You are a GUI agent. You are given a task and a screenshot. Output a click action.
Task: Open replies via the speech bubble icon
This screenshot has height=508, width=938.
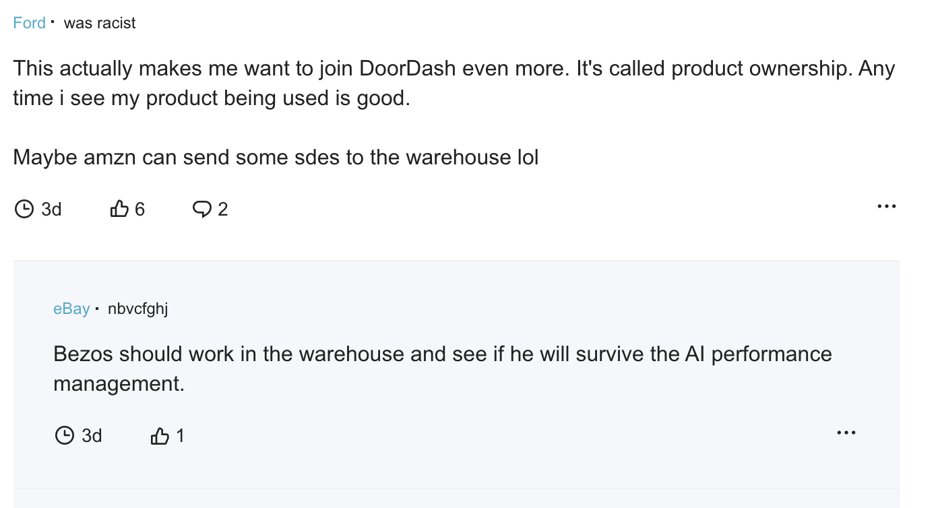pos(201,210)
